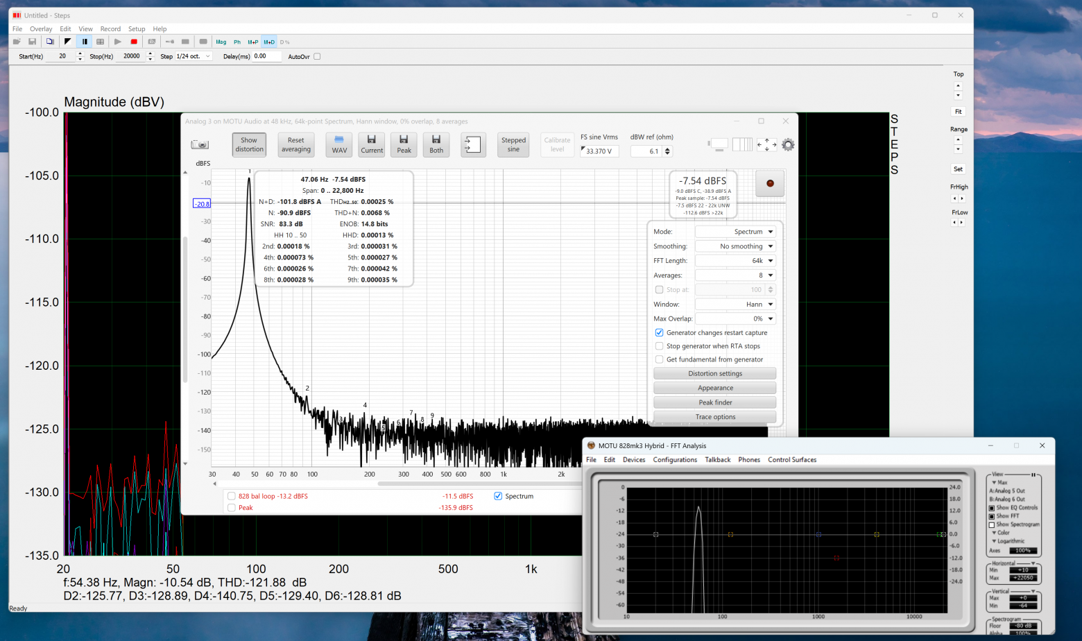Viewport: 1082px width, 641px height.
Task: Switch Steps graph to Mag view
Action: (221, 42)
